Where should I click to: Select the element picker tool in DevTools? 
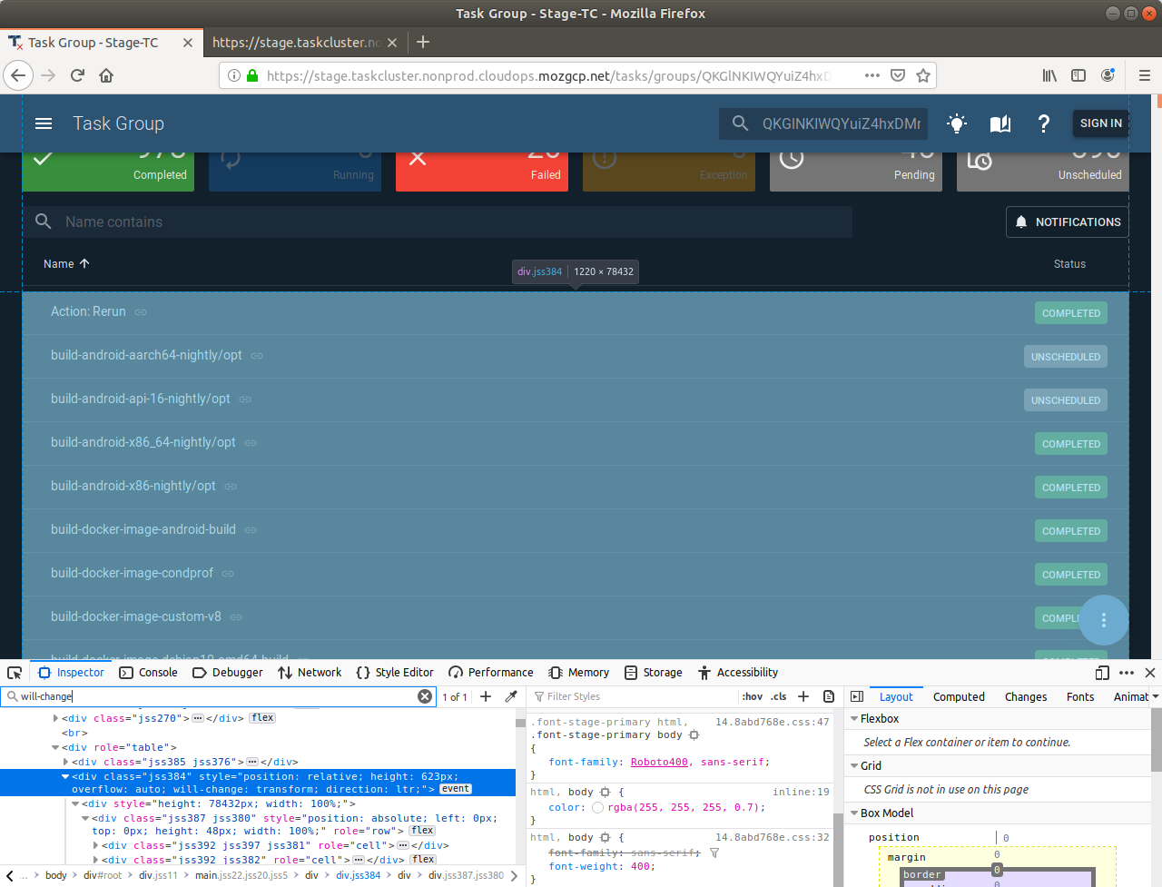[14, 673]
